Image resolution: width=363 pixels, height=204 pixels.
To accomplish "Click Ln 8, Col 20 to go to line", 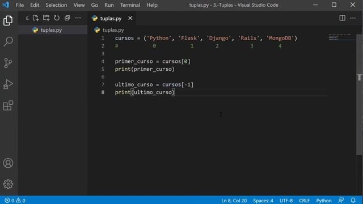I will (234, 200).
